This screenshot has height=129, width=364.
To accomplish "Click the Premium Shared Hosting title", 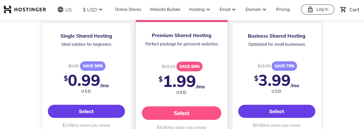I will pos(181,35).
